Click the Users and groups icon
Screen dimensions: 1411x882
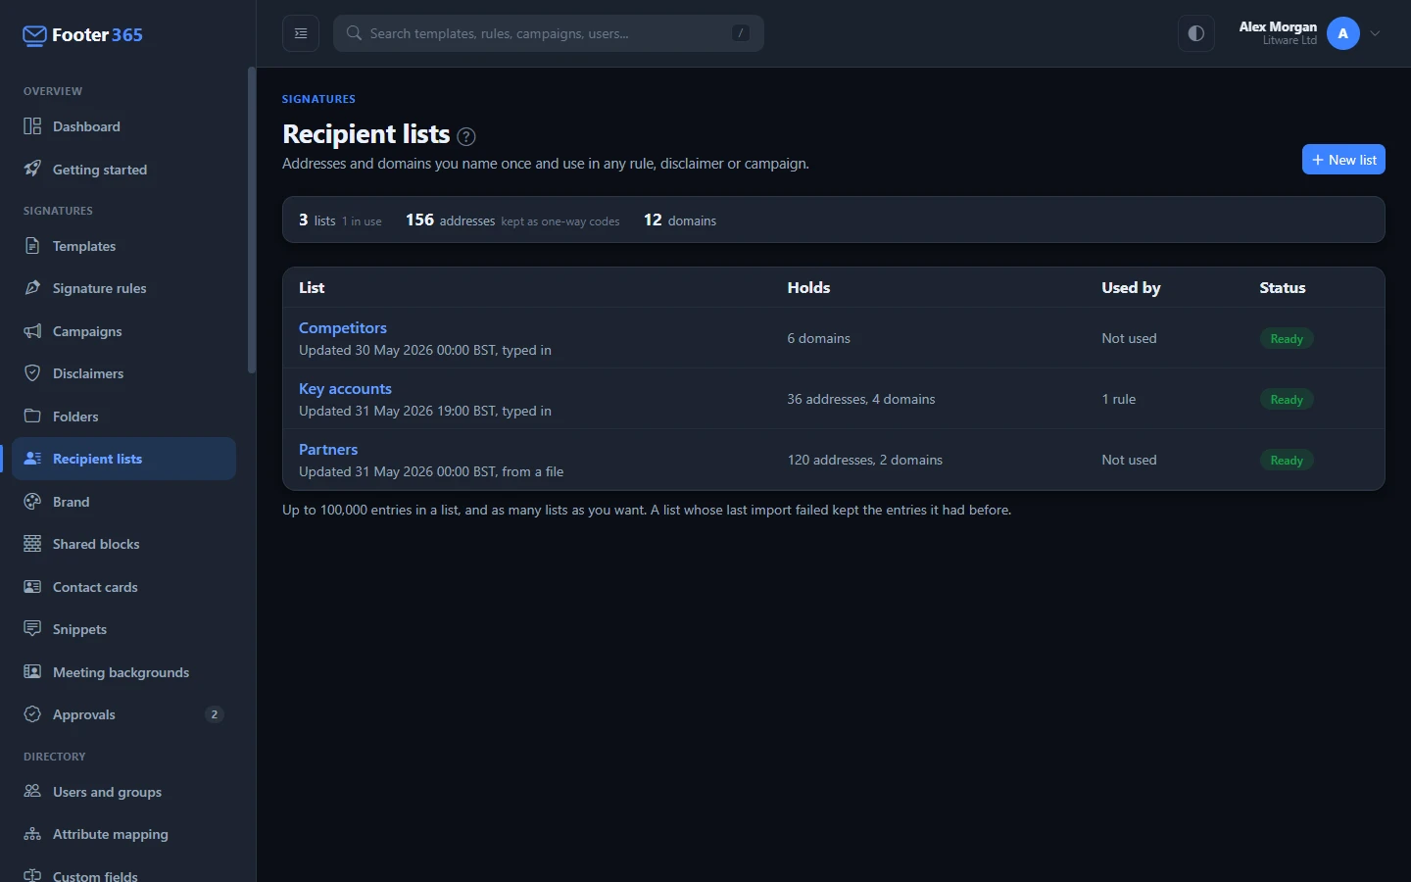[32, 792]
